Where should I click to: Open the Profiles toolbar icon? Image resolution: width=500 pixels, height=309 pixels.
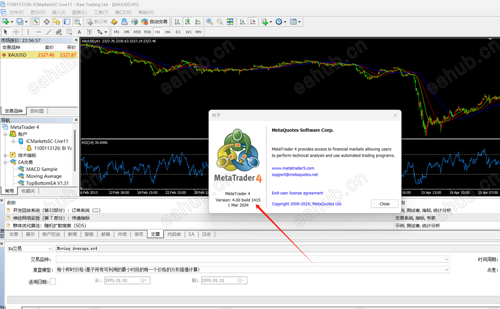(20, 22)
